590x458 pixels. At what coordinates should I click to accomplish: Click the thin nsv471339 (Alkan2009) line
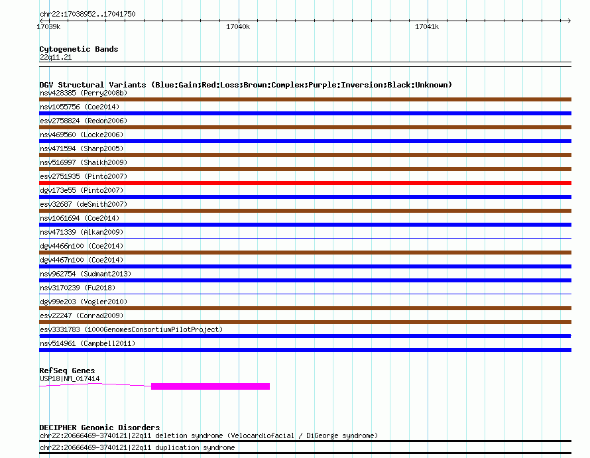pyautogui.click(x=305, y=238)
